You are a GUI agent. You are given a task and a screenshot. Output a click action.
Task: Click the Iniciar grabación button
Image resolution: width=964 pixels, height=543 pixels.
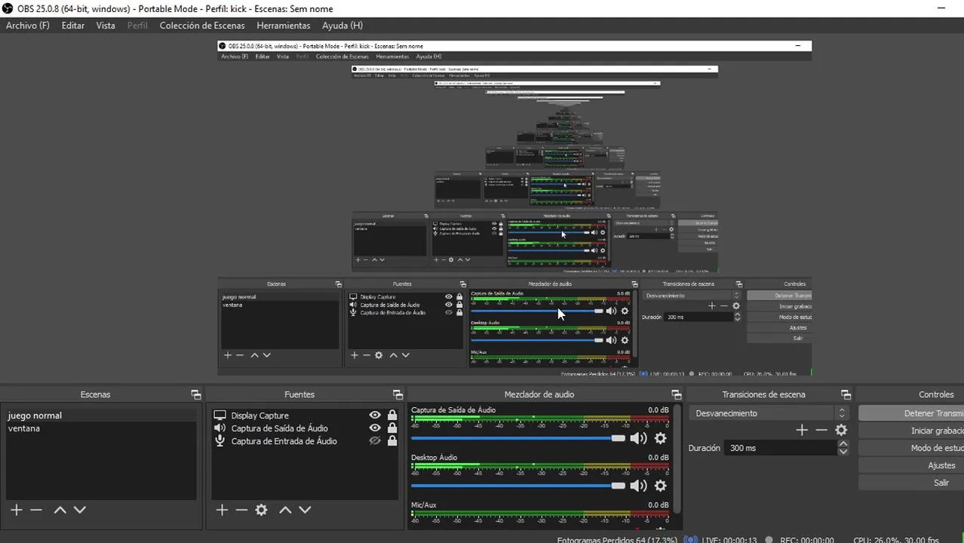911,431
